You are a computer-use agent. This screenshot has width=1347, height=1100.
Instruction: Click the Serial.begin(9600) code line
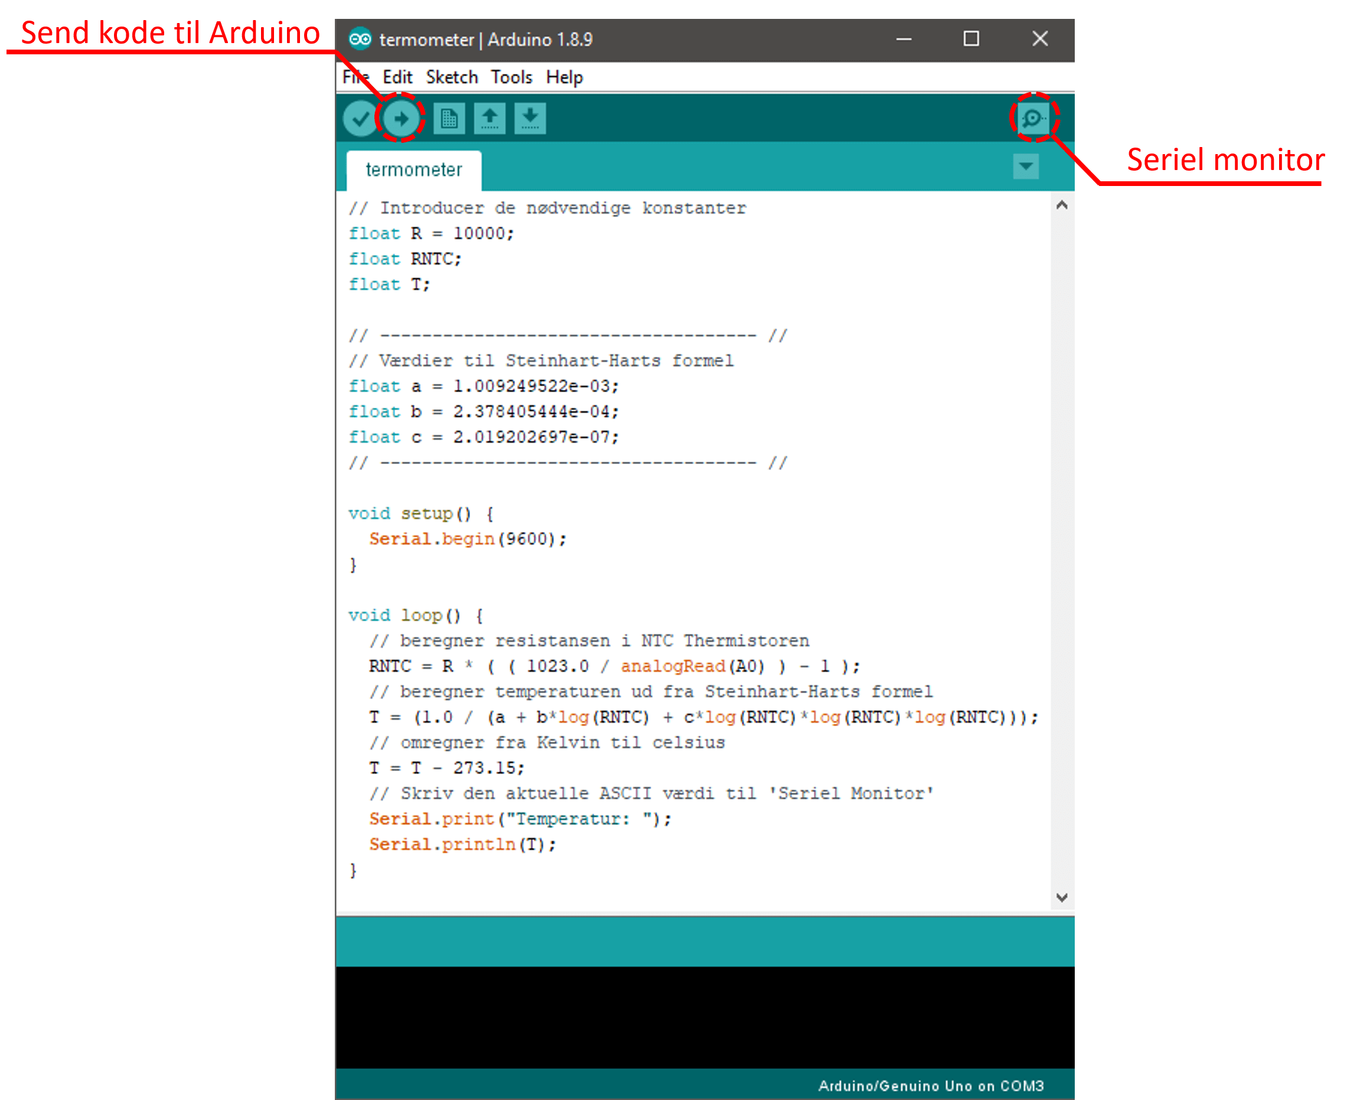click(x=468, y=539)
